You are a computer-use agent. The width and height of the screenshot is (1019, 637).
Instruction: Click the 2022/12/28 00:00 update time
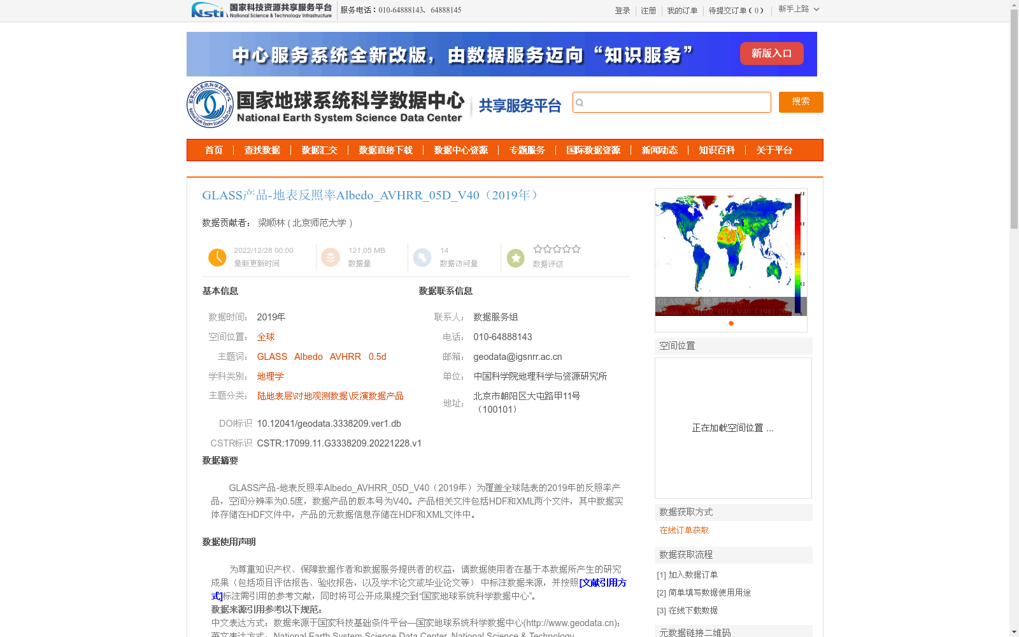(264, 250)
